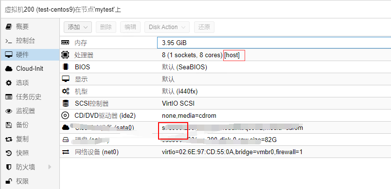391x189 pixels.
Task: Click the gear icon beside 选项
Action: pyautogui.click(x=9, y=83)
